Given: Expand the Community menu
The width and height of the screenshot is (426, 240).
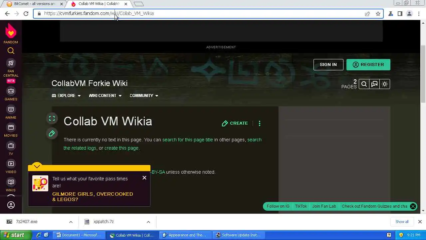Looking at the screenshot, I should (144, 96).
